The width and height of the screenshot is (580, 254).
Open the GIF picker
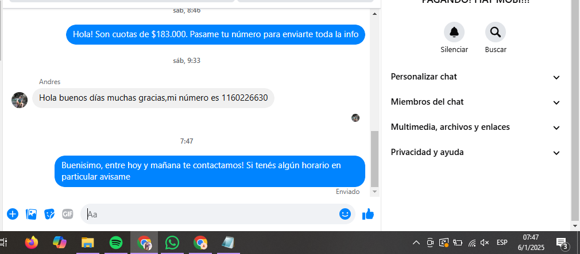pos(67,214)
